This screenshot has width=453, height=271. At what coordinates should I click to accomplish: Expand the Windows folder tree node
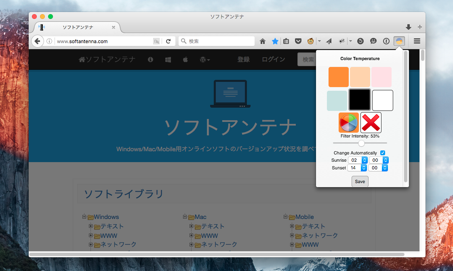[x=84, y=217]
